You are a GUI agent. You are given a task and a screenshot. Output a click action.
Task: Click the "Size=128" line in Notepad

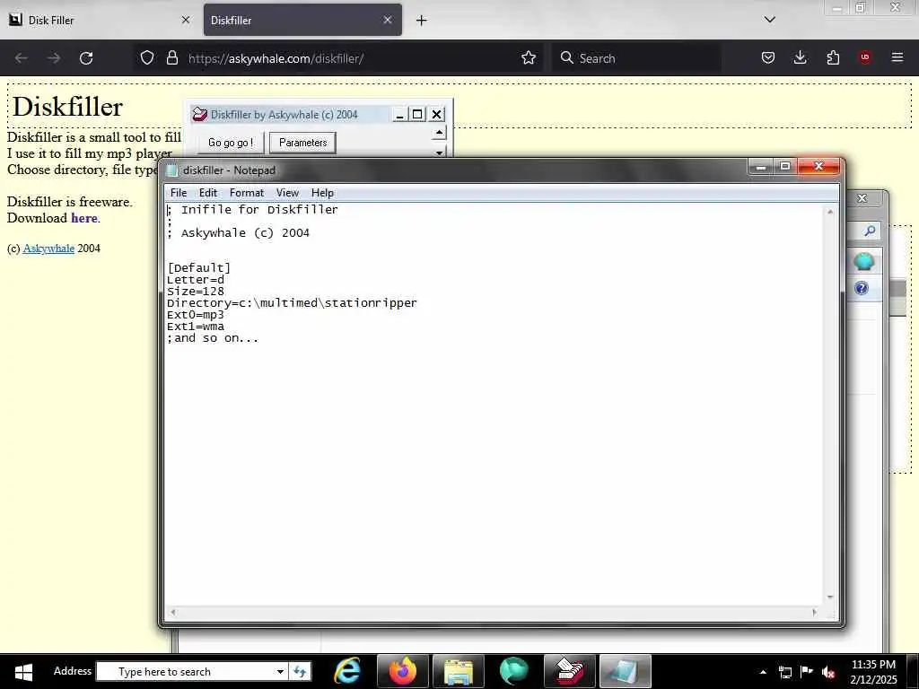click(196, 292)
